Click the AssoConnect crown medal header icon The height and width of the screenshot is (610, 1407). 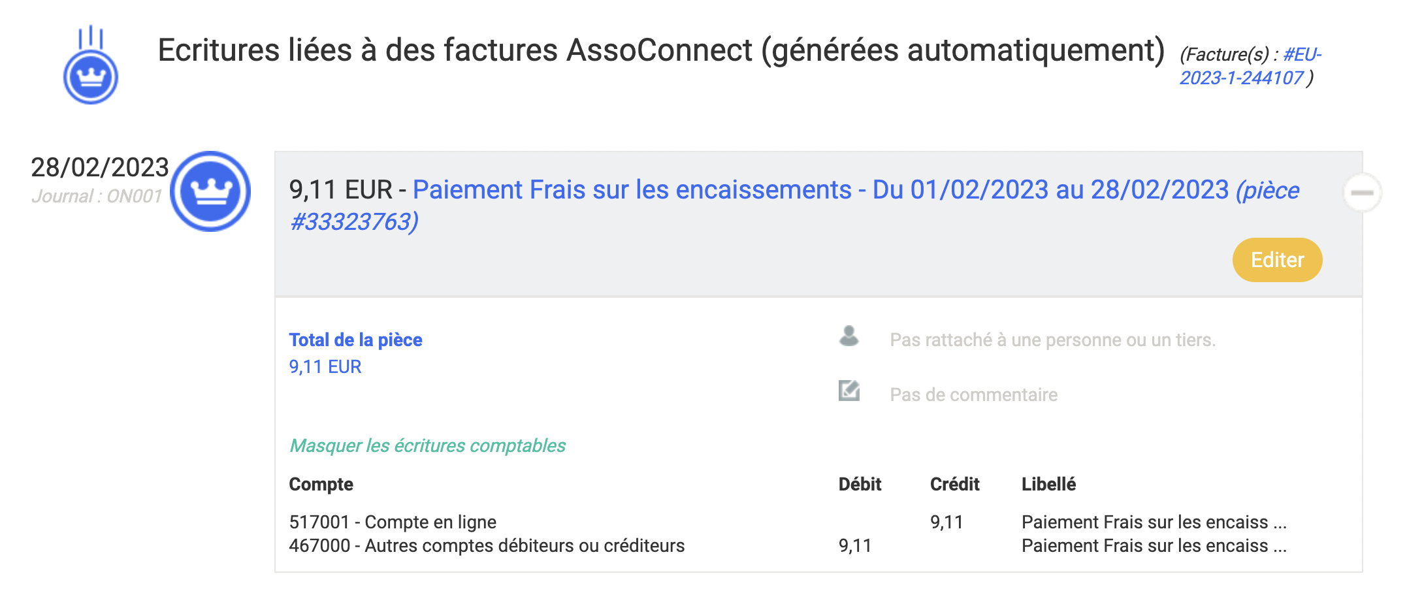coord(91,65)
